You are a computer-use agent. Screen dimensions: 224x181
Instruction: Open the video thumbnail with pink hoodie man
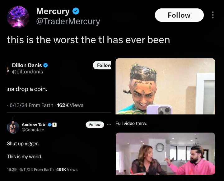tap(165, 154)
